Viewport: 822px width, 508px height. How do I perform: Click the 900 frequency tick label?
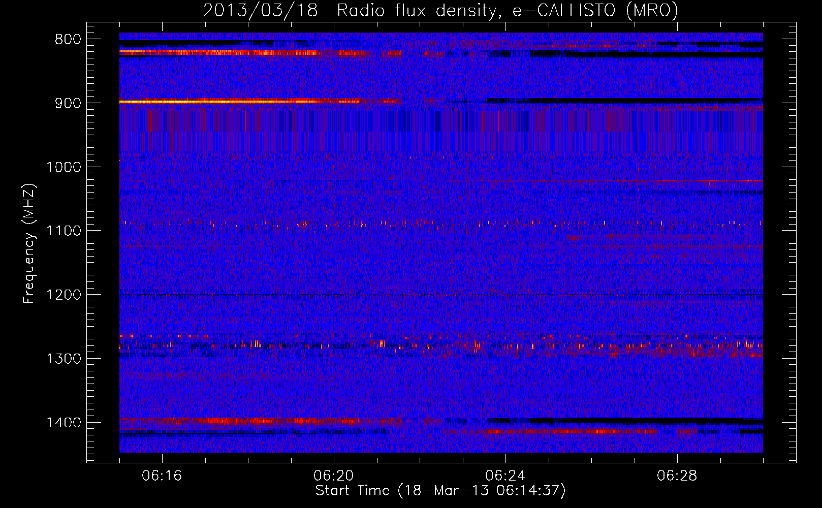pyautogui.click(x=67, y=103)
